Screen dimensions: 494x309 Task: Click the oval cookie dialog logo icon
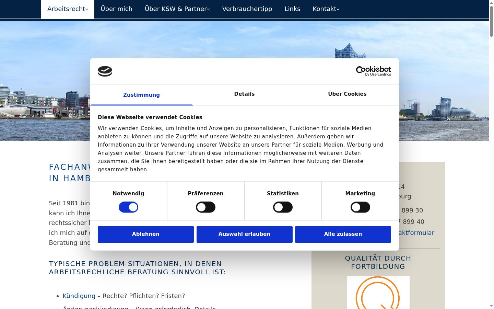(x=105, y=71)
